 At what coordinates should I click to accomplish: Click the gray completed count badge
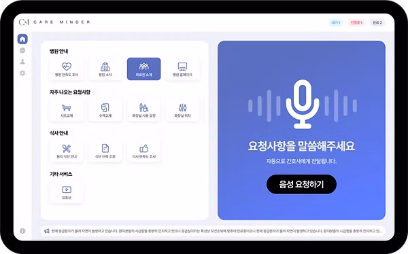click(377, 22)
